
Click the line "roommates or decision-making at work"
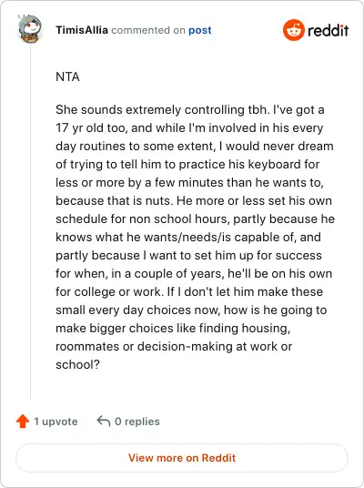pos(174,346)
